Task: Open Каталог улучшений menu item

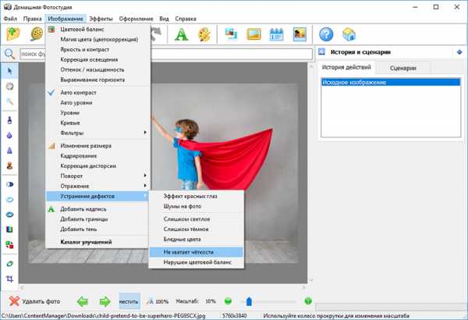Action: coord(97,242)
